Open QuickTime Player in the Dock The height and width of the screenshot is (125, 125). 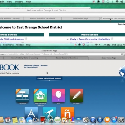point(93,120)
